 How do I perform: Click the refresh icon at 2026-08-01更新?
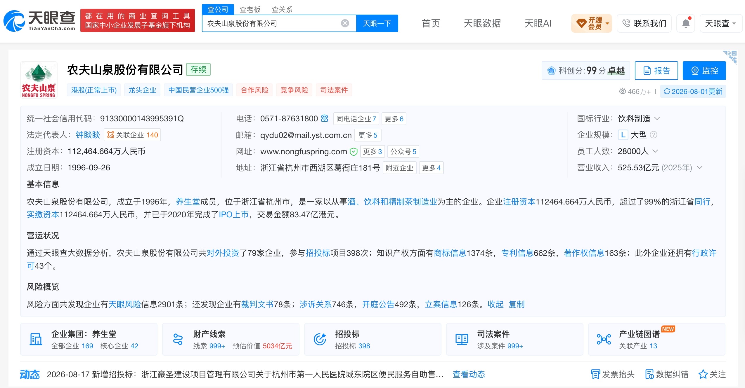click(667, 91)
